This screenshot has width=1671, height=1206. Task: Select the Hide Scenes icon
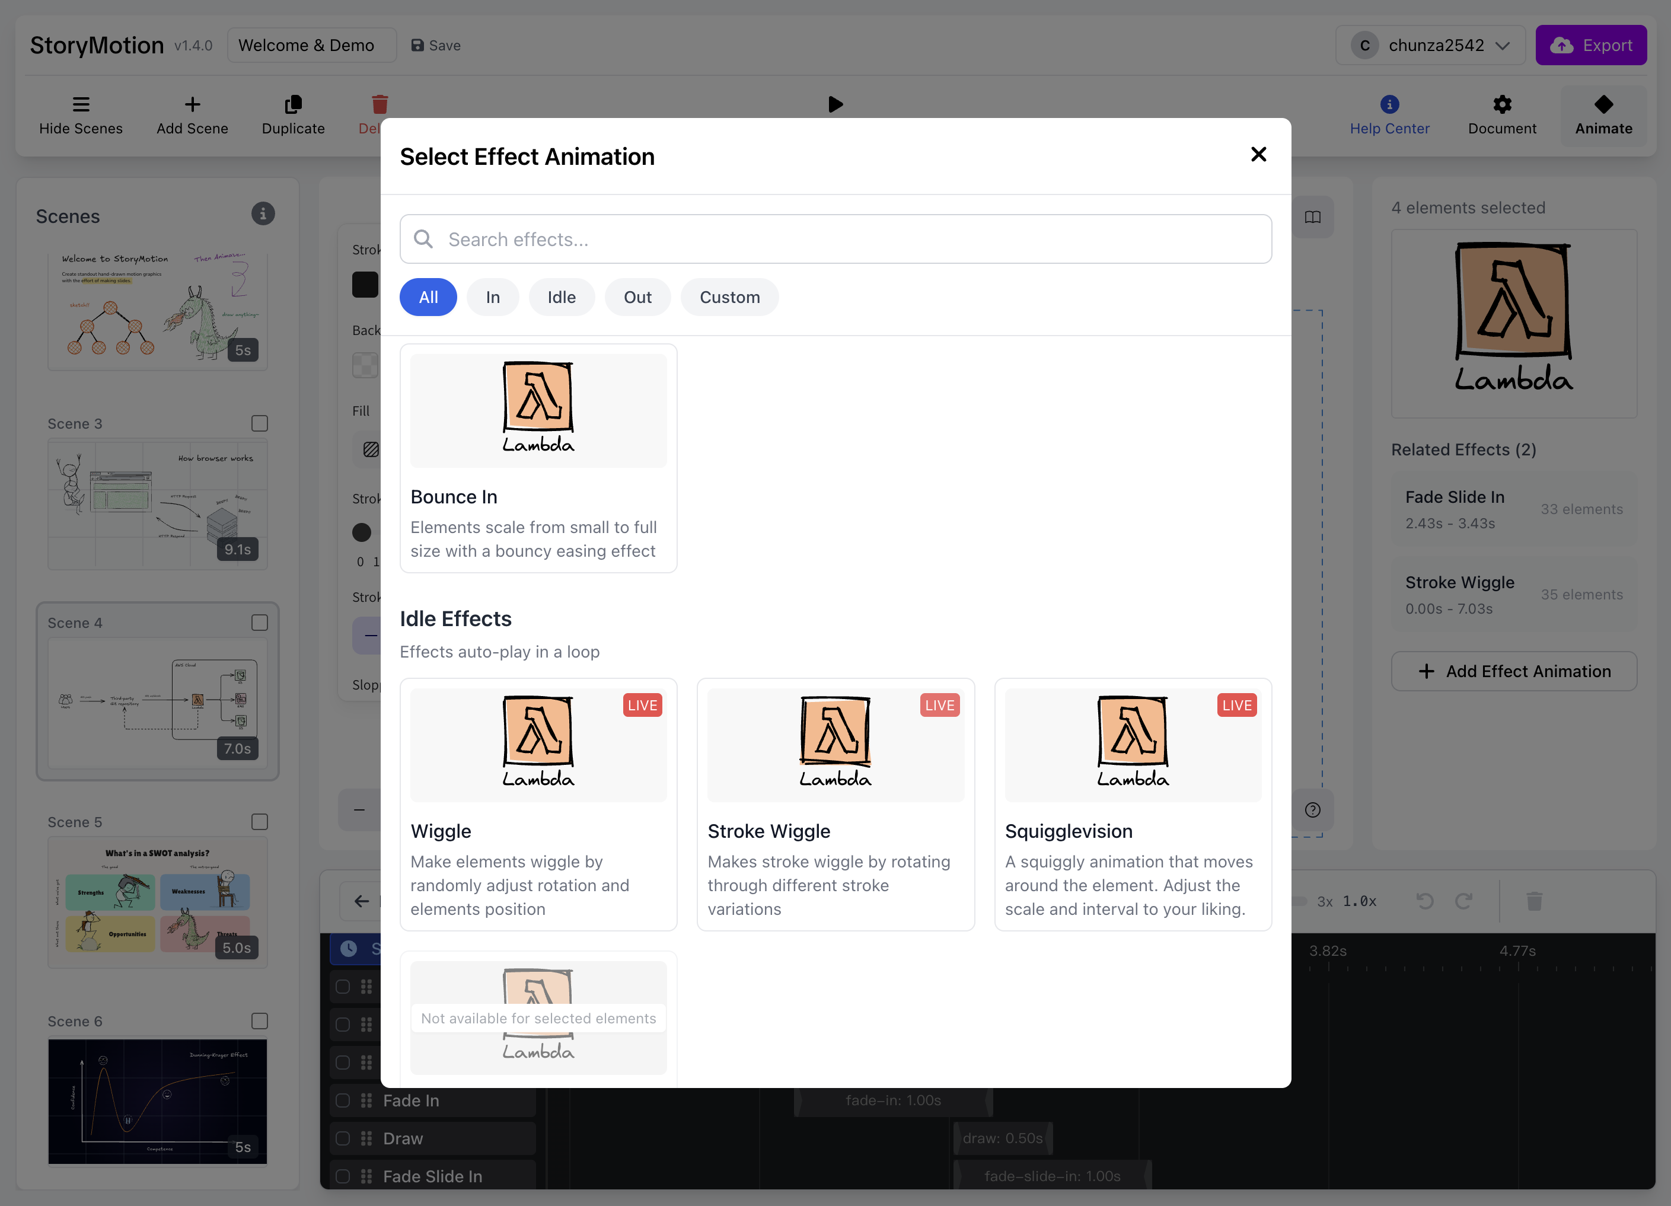[x=81, y=104]
